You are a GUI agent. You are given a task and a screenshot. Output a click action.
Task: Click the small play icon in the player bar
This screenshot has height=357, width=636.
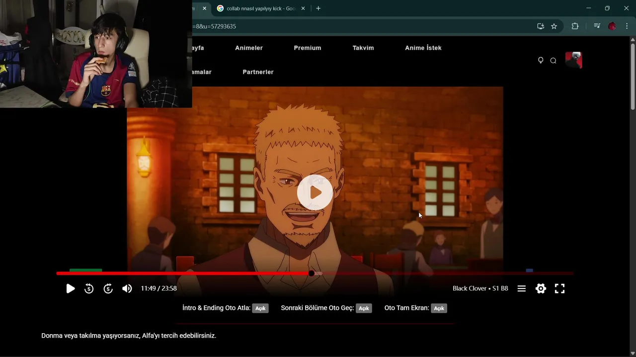(71, 289)
